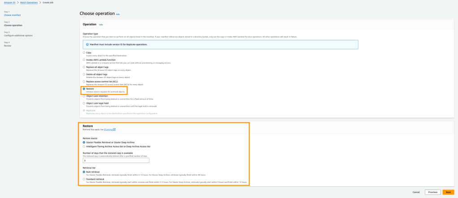Click the external link icon beside S3 pricing

114,129
